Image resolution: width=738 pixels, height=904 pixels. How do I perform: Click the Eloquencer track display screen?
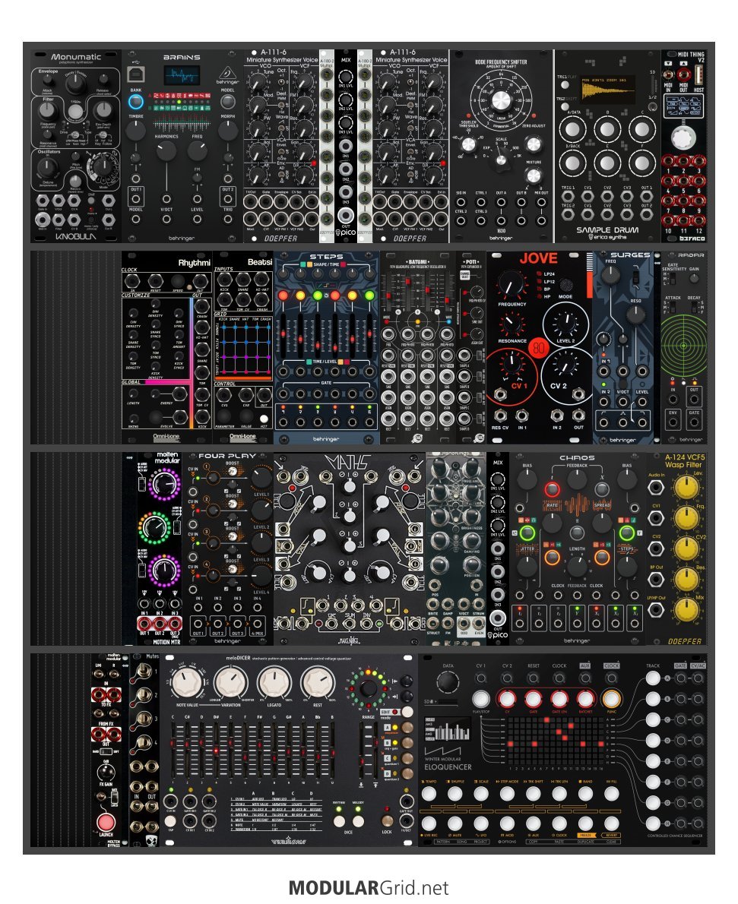click(x=448, y=729)
